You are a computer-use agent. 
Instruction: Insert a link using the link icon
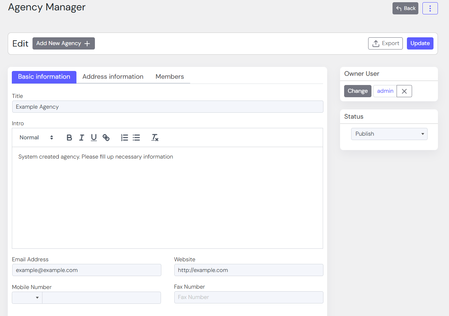coord(106,137)
